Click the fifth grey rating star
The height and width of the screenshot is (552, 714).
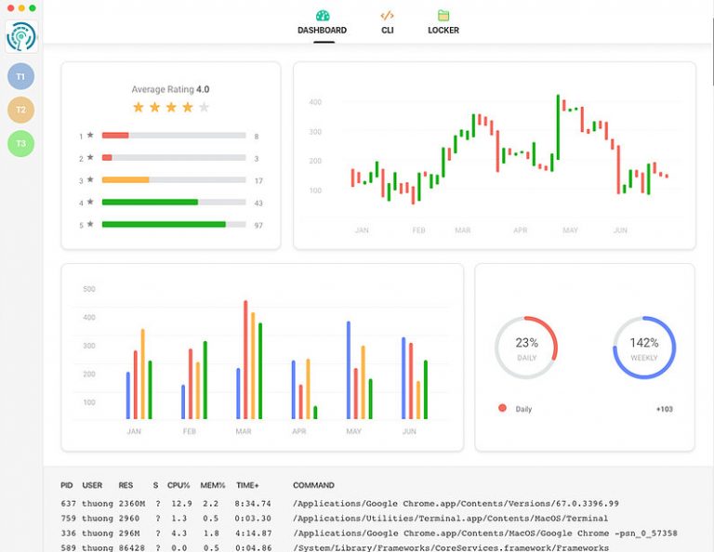[x=205, y=108]
